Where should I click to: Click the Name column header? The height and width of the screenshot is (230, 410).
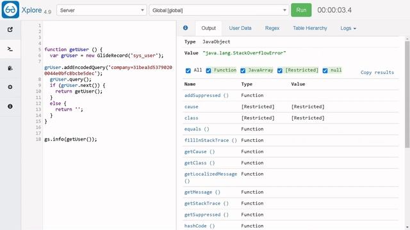[x=190, y=84]
